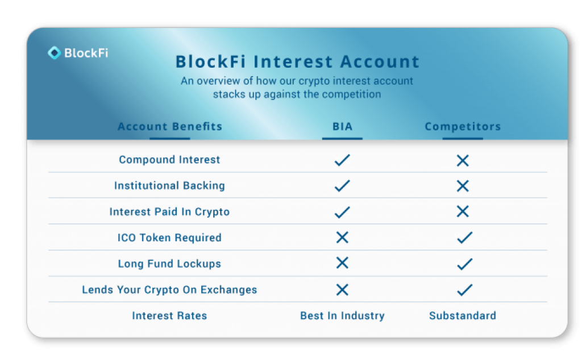The image size is (582, 364).
Task: Click the BIA checkmark for Compound Interest
Action: [x=342, y=160]
